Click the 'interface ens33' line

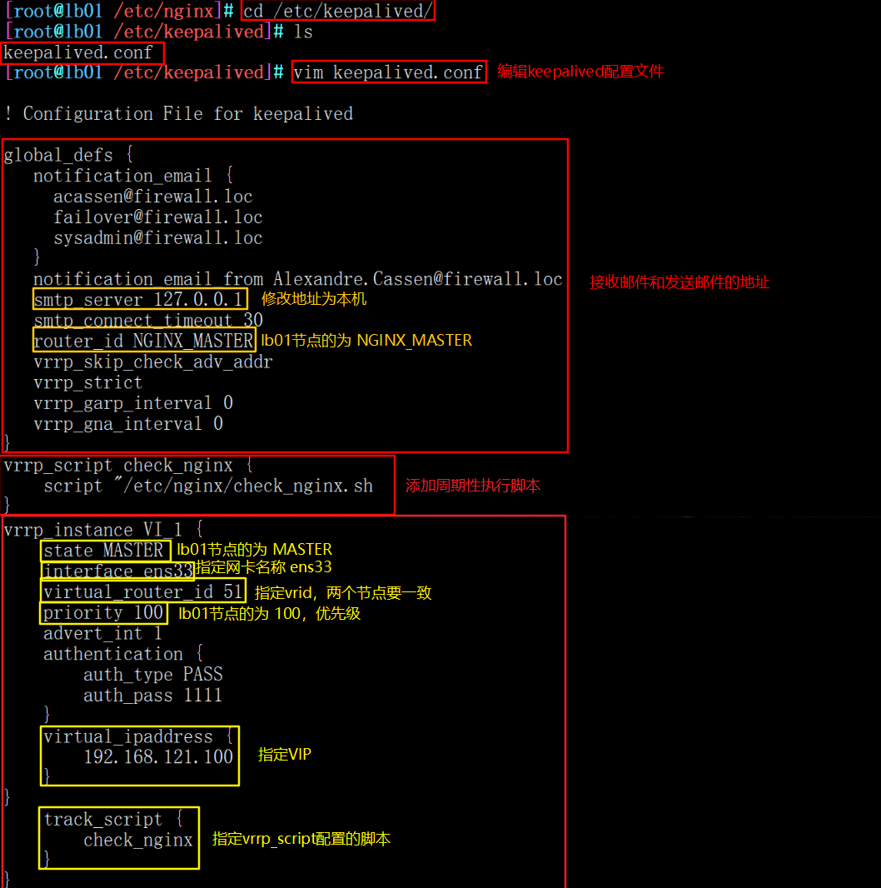pyautogui.click(x=118, y=571)
